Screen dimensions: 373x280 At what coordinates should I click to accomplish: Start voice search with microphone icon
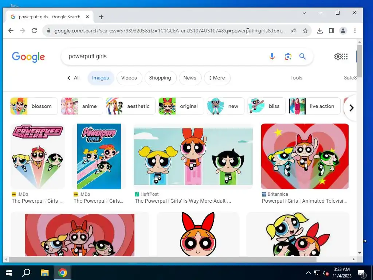click(272, 57)
